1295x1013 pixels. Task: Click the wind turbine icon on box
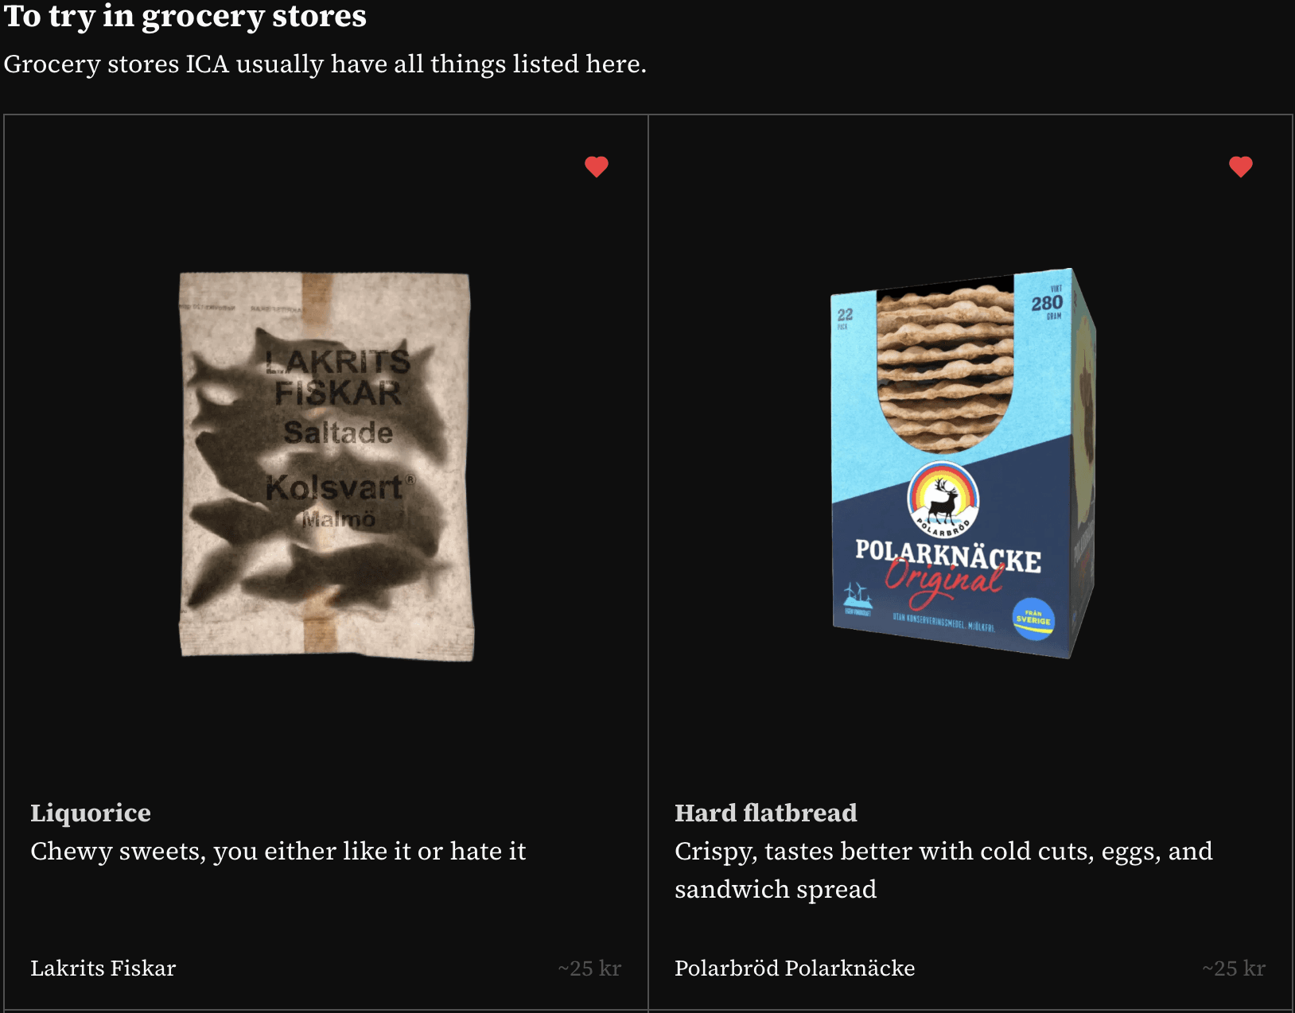857,596
